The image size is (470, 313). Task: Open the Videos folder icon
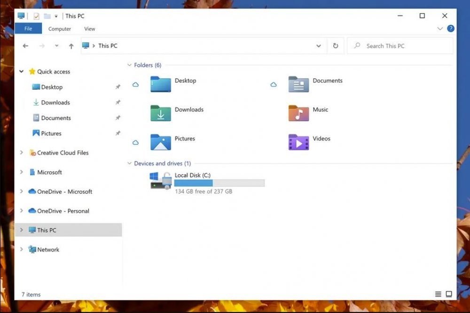[x=298, y=142]
